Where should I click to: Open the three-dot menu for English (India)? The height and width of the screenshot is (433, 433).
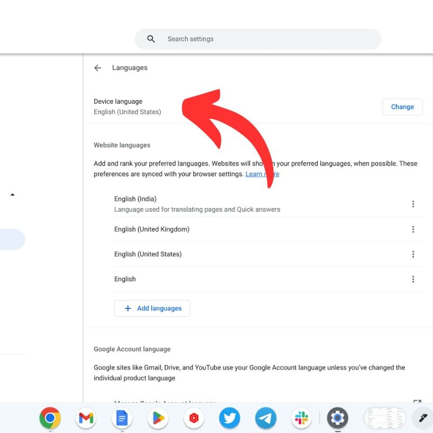point(414,204)
